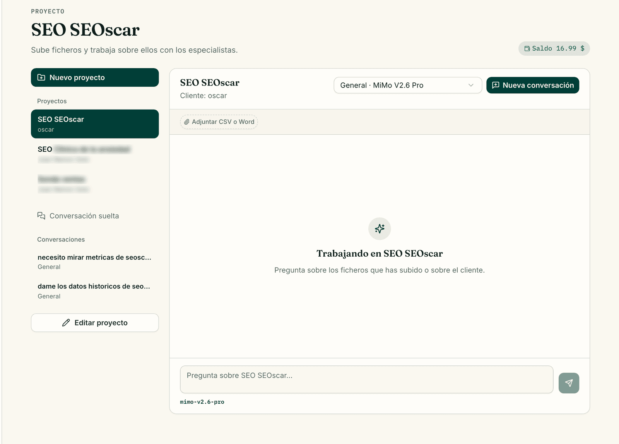619x444 pixels.
Task: Focus the Pregunta sobre SEO SEOscar input
Action: 366,379
